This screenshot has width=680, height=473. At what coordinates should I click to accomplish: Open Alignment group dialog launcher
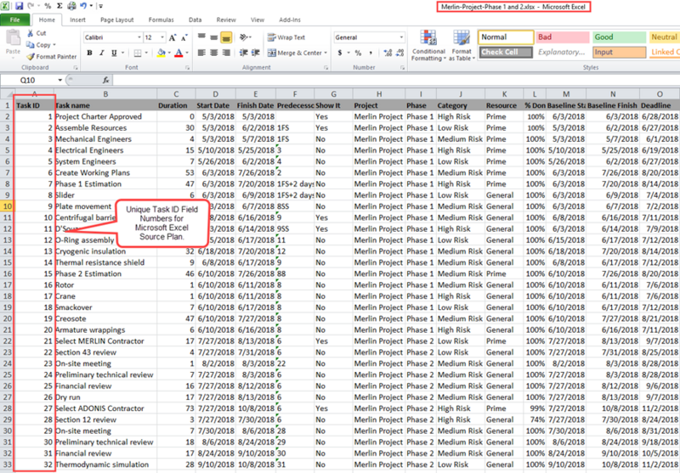pyautogui.click(x=326, y=68)
